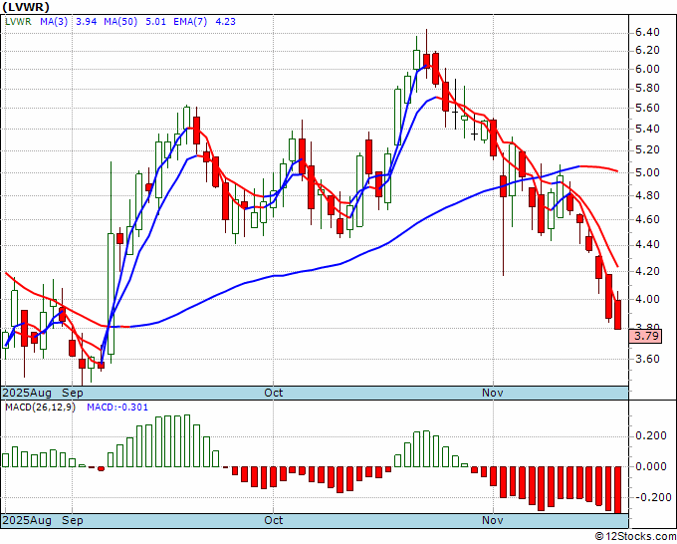Viewport: 677px width, 544px height.
Task: Click the (LVWR) chart title
Action: pyautogui.click(x=26, y=7)
